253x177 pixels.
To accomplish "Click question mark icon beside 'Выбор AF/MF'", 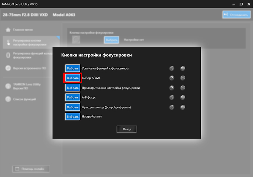I will coord(172,78).
